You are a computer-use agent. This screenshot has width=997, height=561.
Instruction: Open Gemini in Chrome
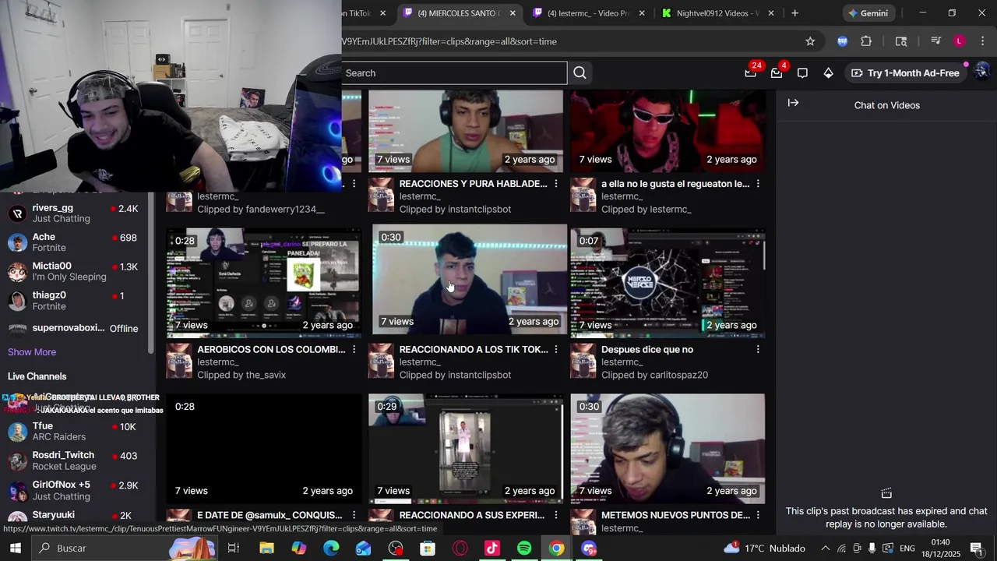(868, 13)
